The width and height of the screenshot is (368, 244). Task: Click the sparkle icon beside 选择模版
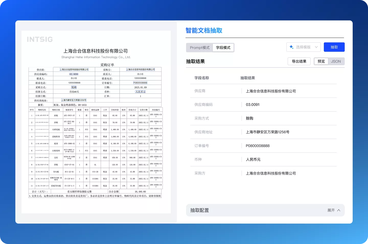291,47
